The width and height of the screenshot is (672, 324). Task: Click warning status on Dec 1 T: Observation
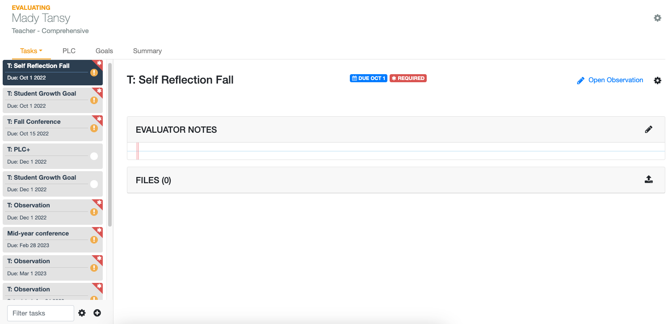click(x=94, y=212)
